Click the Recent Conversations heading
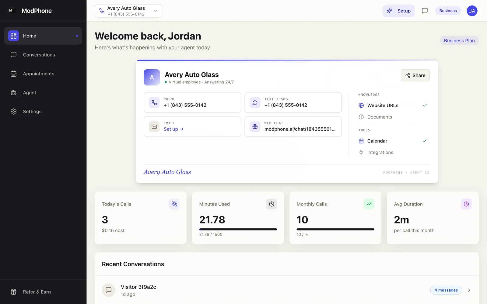487x304 pixels. 133,264
